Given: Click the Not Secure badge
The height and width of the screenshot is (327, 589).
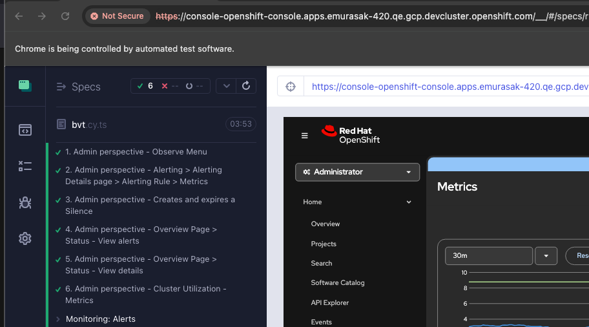Looking at the screenshot, I should [117, 16].
